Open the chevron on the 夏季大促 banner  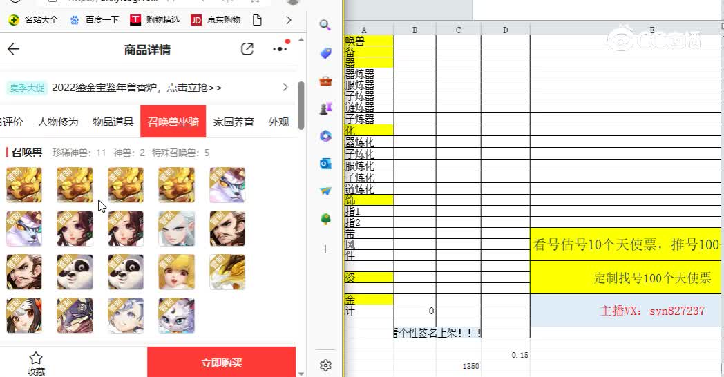[285, 87]
